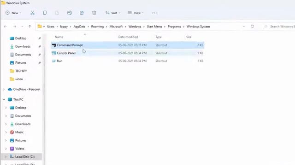Viewport: 295px width, 165px height.
Task: Open quick-access Documents folder
Action: pos(23,55)
